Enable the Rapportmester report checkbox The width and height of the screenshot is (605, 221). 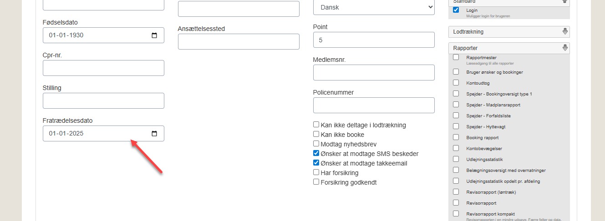pos(456,57)
